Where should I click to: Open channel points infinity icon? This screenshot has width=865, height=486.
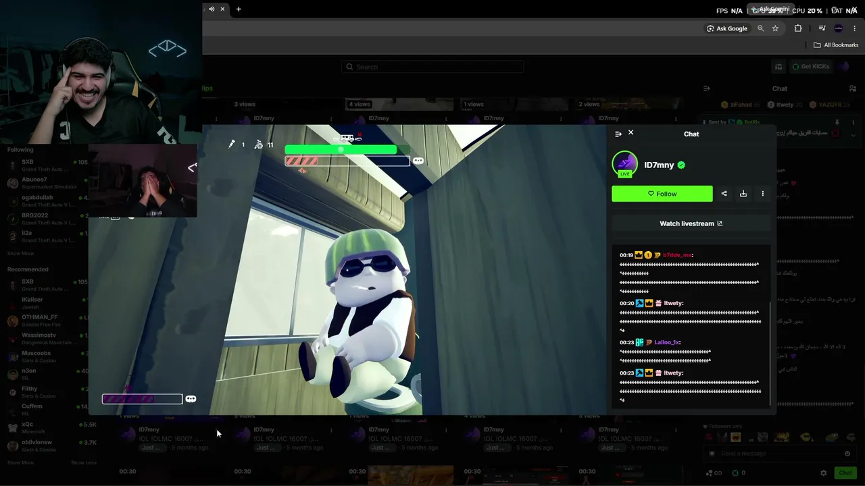click(x=713, y=473)
